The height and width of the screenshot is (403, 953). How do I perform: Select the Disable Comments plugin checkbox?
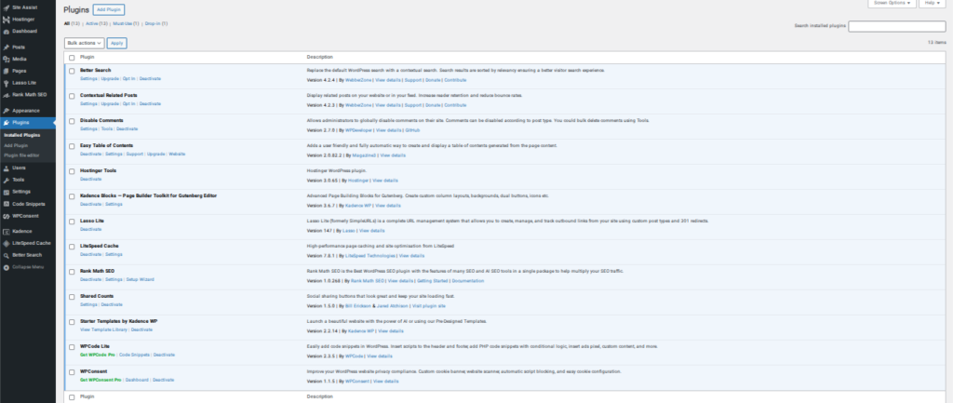[x=72, y=121]
